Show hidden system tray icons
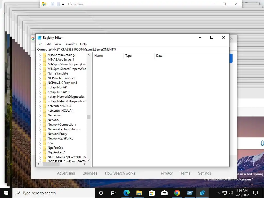Image resolution: width=264 pixels, height=198 pixels. [218, 193]
